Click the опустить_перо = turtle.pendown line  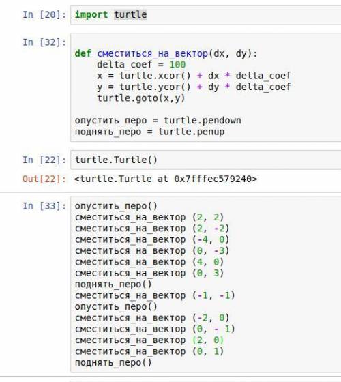158,120
